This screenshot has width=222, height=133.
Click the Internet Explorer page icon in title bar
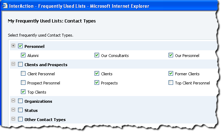(x=5, y=6)
